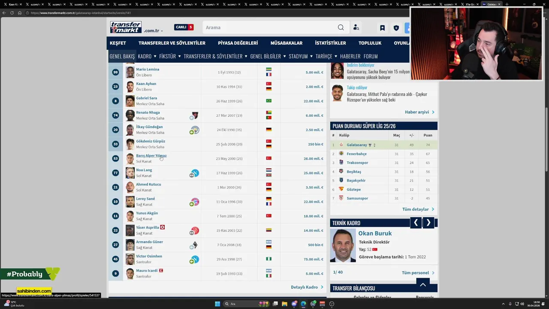Click the club badge in Yáser Asprilla's row
Image resolution: width=549 pixels, height=309 pixels.
pyautogui.click(x=195, y=230)
